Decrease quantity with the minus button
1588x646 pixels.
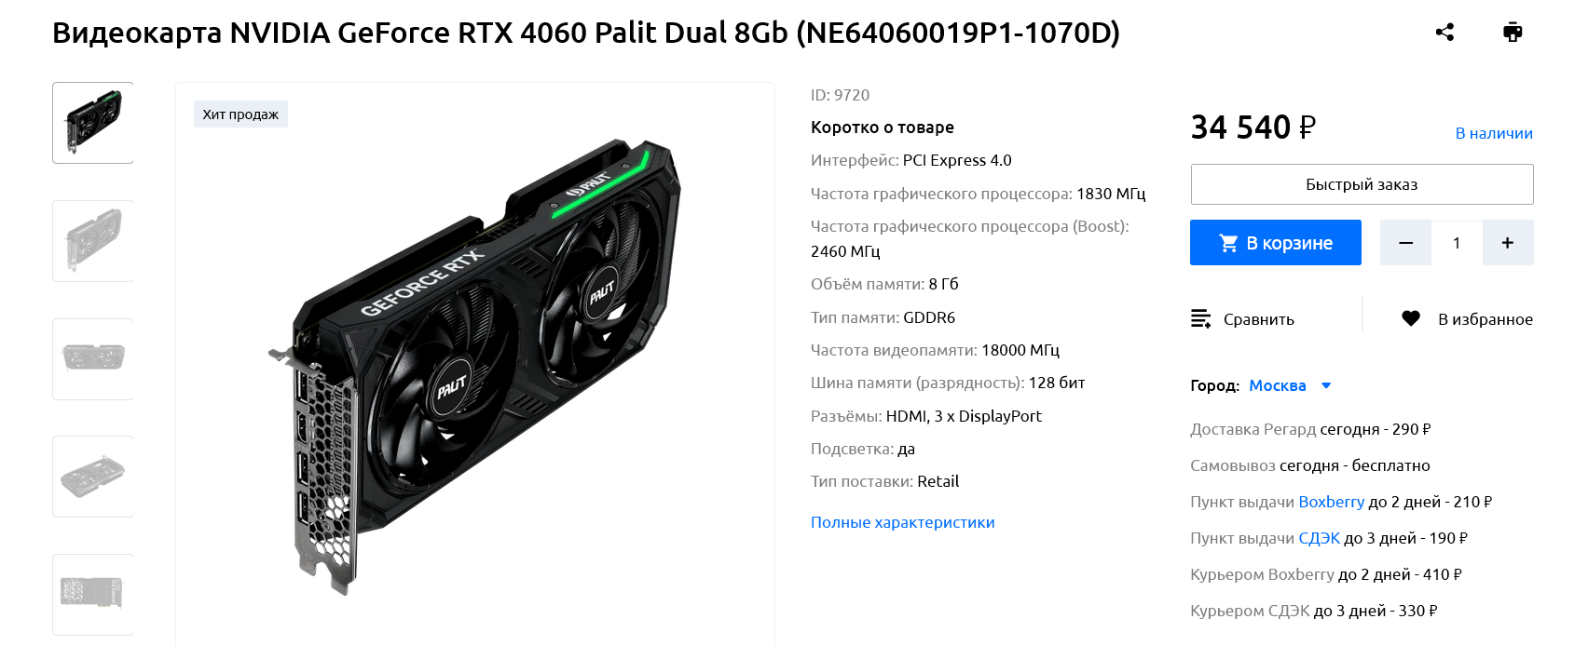(1405, 243)
